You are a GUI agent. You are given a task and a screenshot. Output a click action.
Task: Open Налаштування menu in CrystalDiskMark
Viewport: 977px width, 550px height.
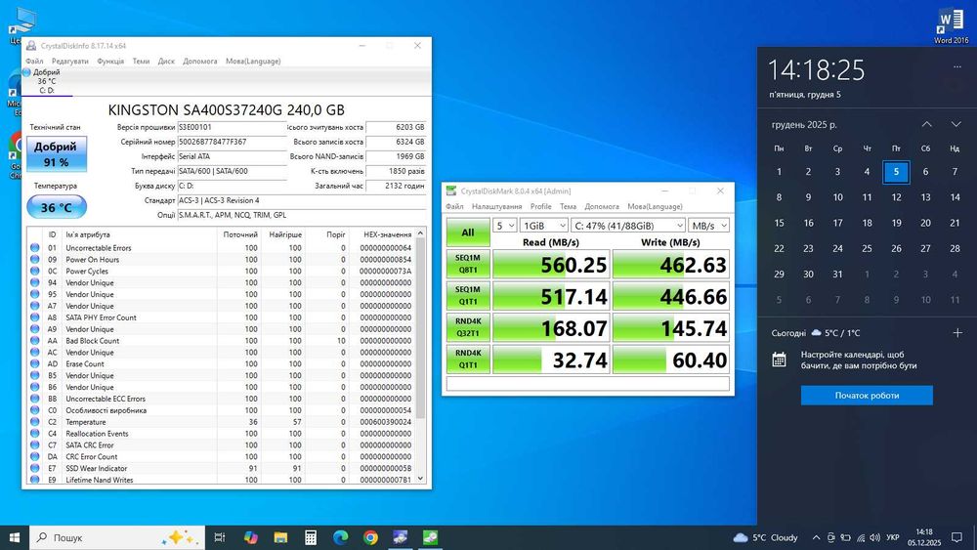pyautogui.click(x=496, y=206)
